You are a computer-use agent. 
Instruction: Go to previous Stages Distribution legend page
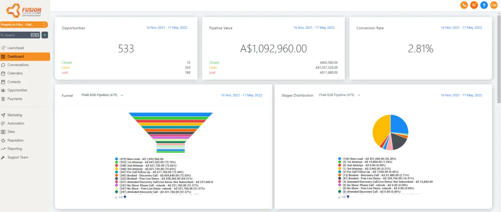pyautogui.click(x=339, y=197)
